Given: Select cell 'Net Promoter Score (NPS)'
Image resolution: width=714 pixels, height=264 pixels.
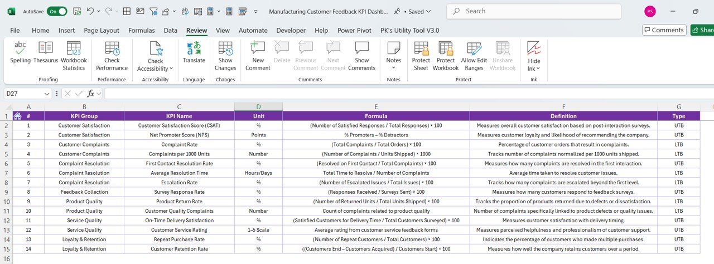Looking at the screenshot, I should pyautogui.click(x=179, y=135).
